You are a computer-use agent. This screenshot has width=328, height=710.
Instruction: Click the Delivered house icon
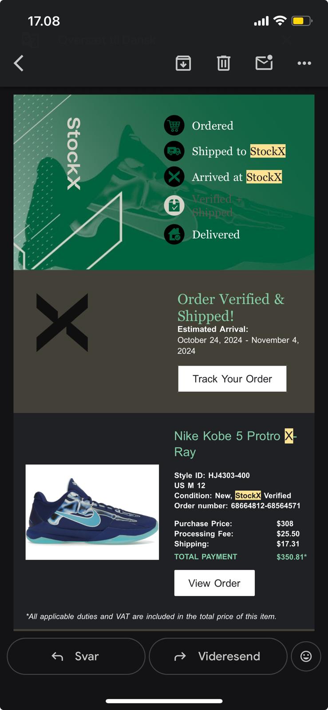click(174, 235)
